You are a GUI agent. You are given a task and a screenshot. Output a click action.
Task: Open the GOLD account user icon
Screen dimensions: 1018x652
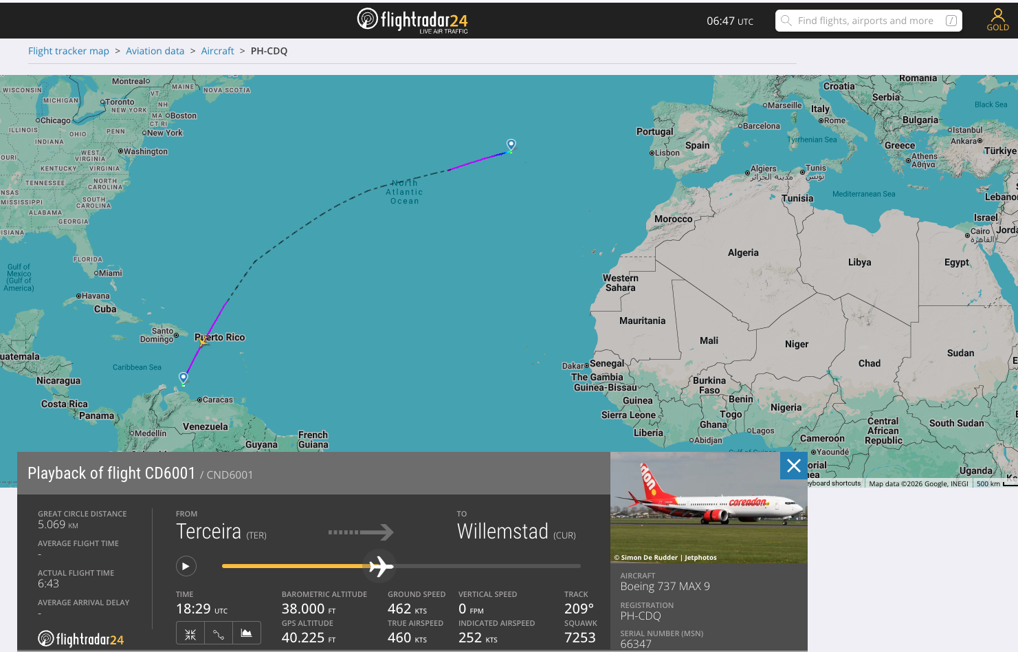coord(998,20)
